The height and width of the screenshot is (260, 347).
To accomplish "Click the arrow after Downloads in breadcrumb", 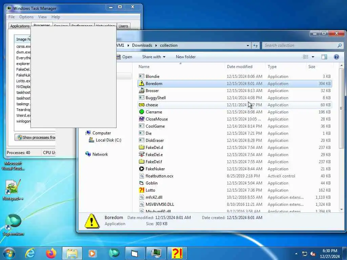I will click(x=156, y=45).
